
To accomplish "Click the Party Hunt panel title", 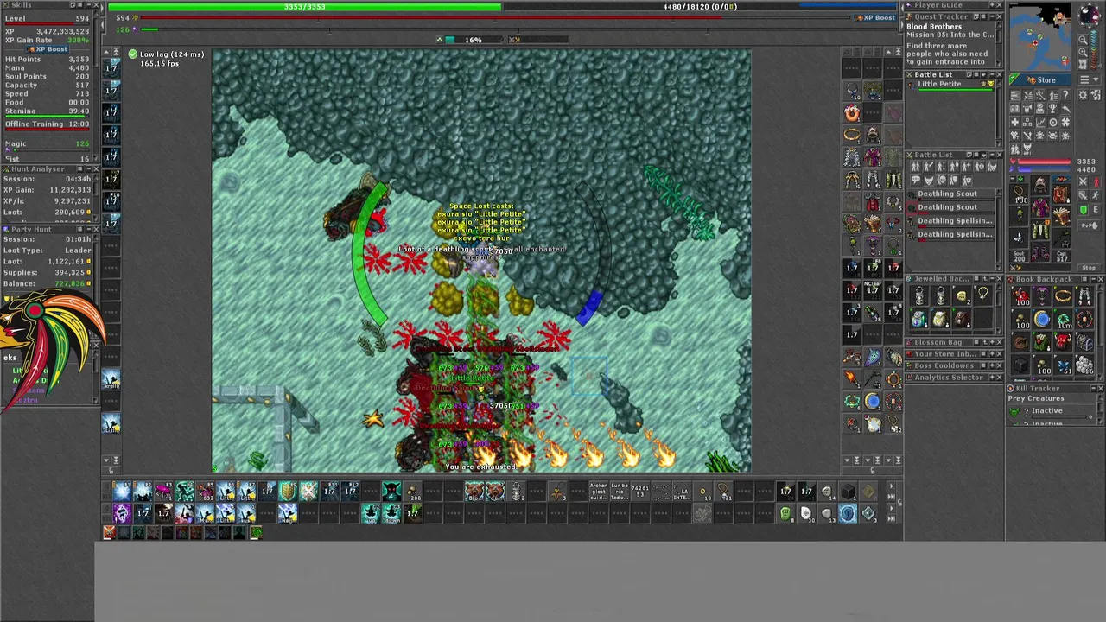I will tap(31, 230).
